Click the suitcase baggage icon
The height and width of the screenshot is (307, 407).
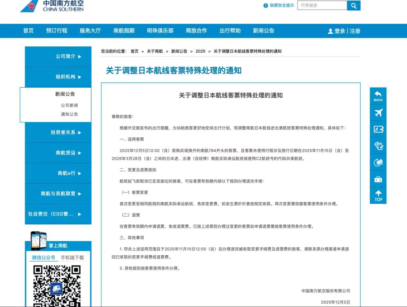click(x=378, y=179)
